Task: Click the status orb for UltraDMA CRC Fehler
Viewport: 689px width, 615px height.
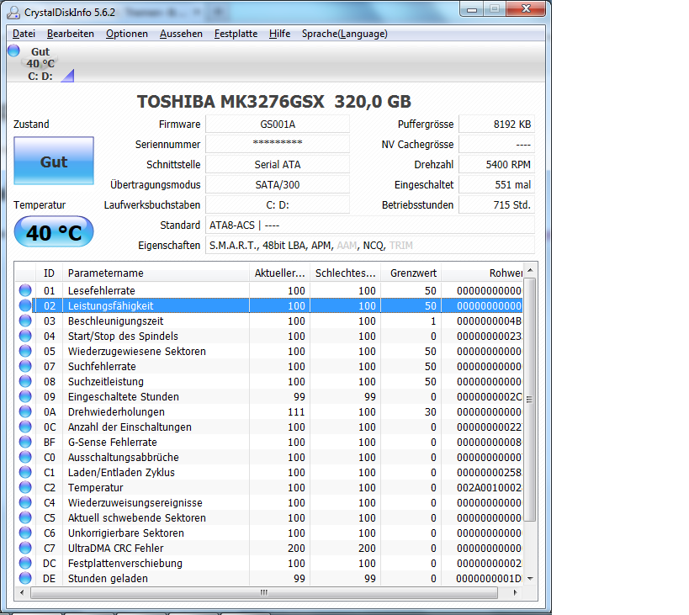Action: coord(25,548)
